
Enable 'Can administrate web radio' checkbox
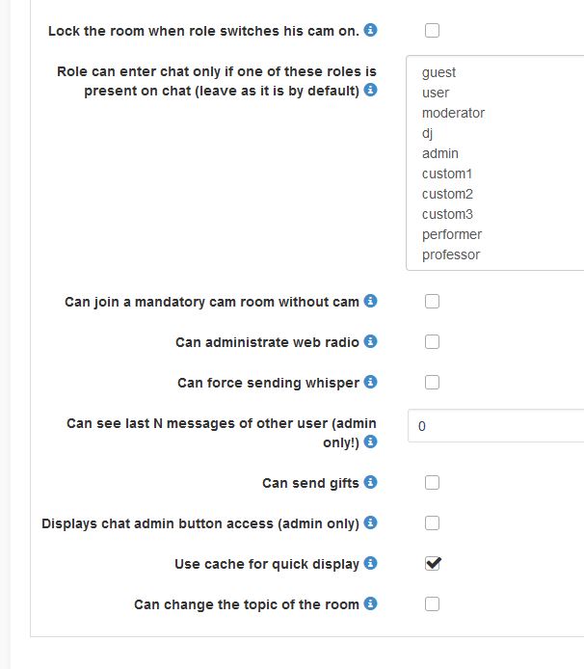(x=433, y=342)
